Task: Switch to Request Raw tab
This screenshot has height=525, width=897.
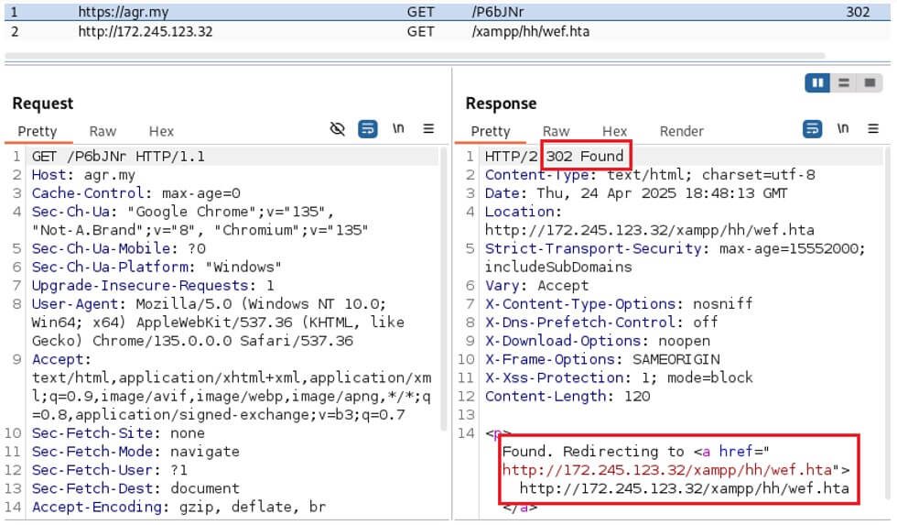Action: tap(103, 131)
